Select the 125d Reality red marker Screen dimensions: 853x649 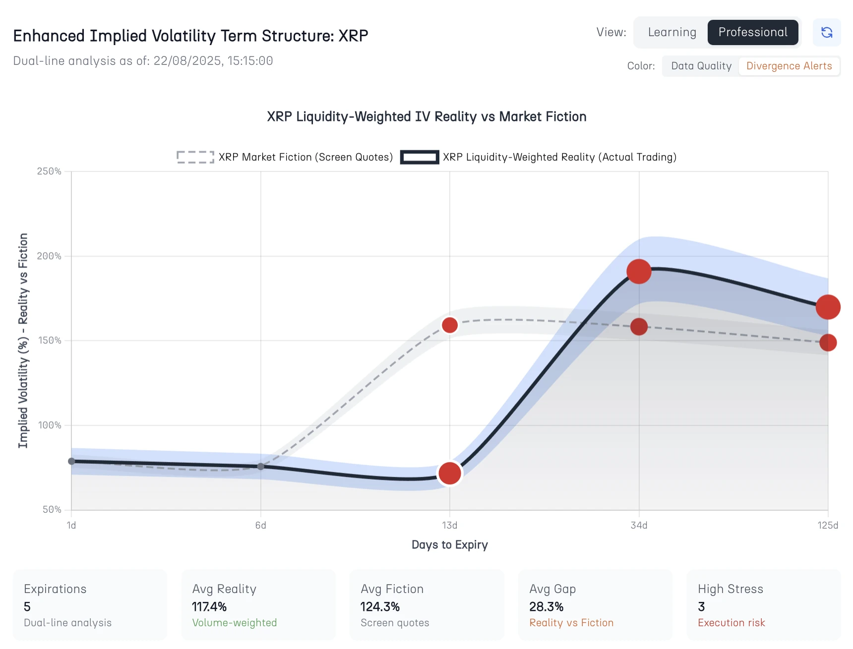[x=828, y=307]
